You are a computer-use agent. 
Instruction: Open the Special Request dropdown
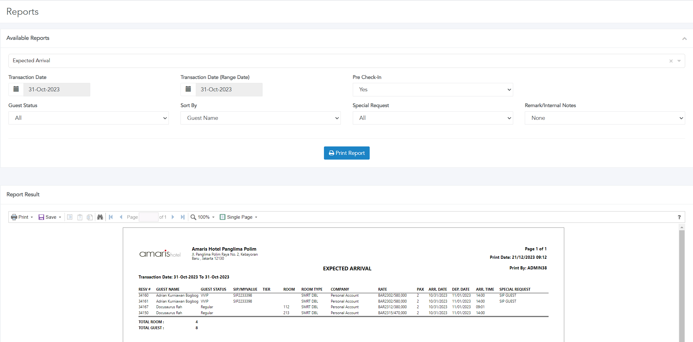433,118
